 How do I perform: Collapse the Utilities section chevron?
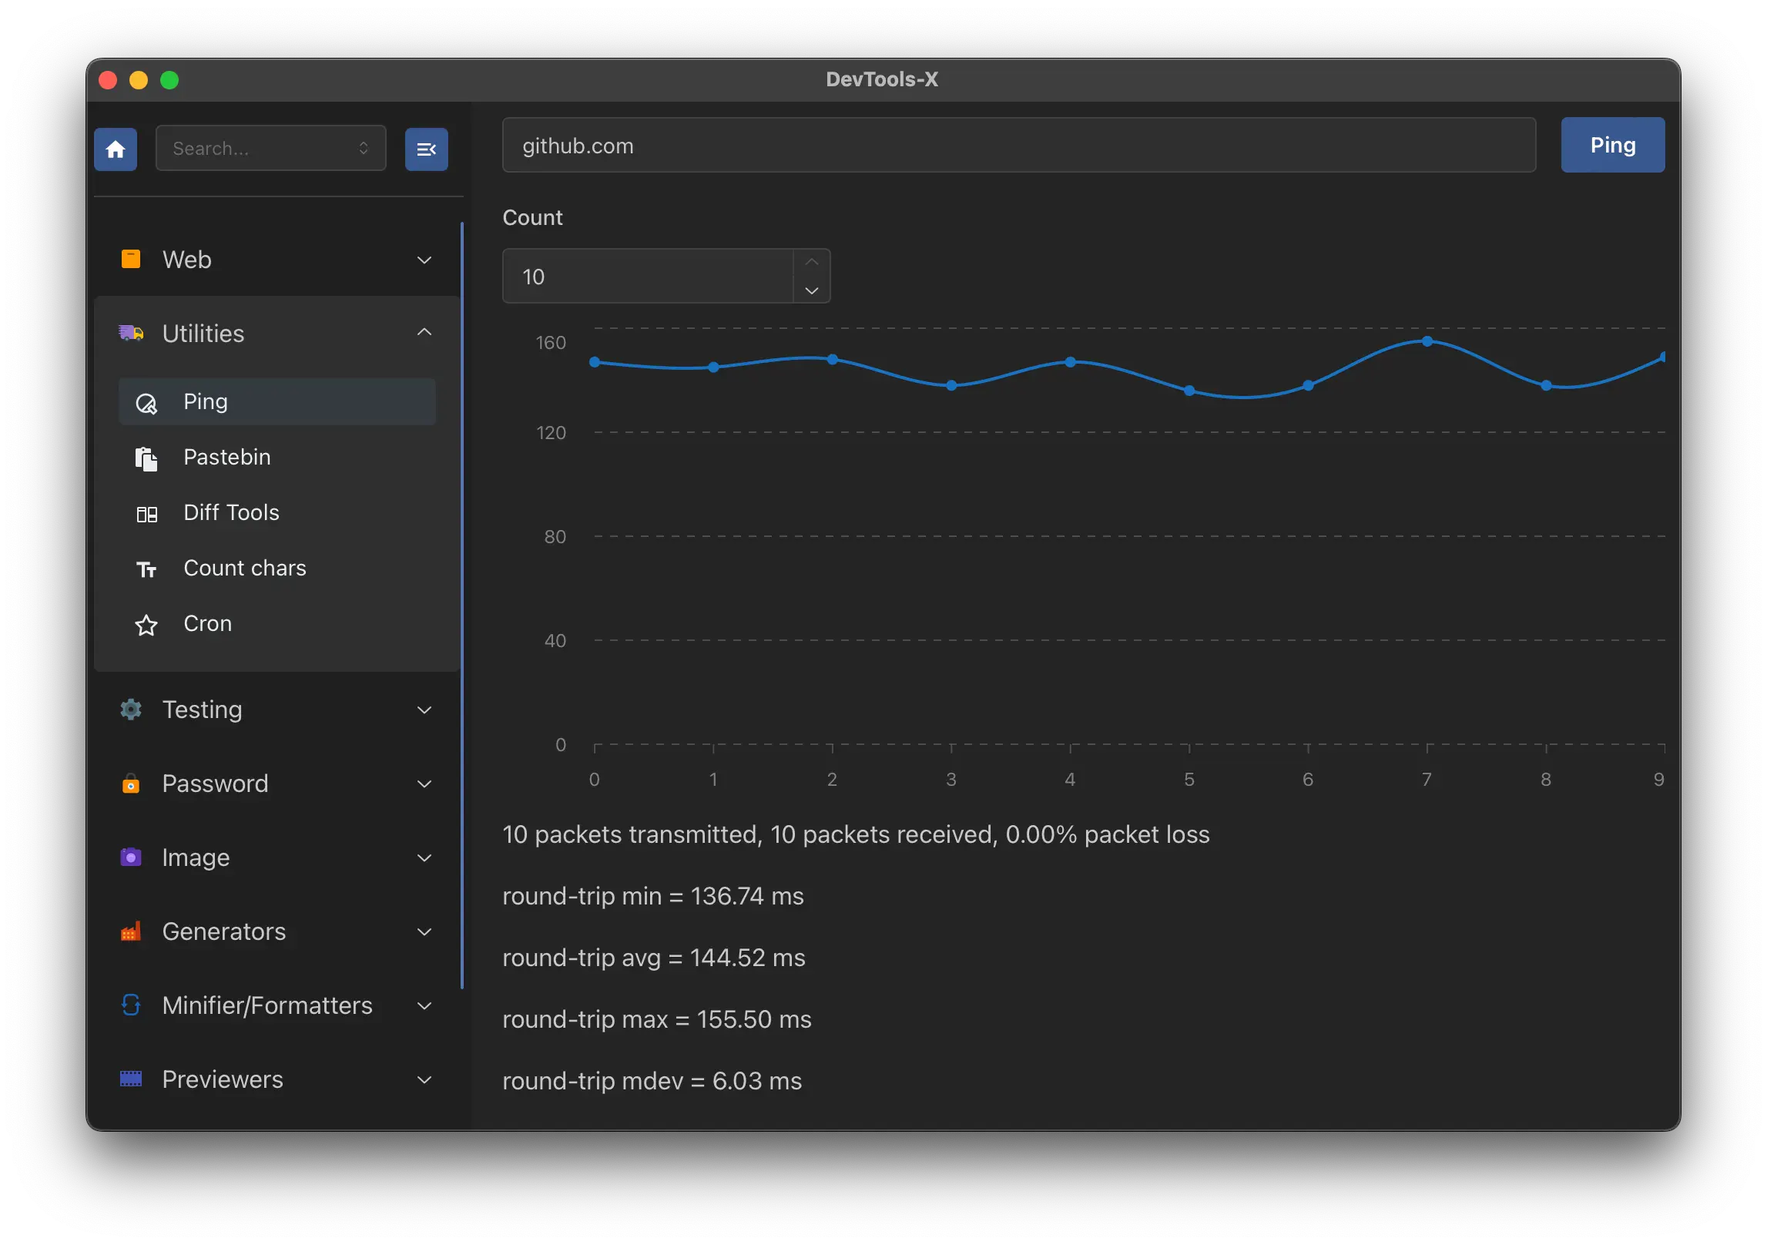(424, 332)
